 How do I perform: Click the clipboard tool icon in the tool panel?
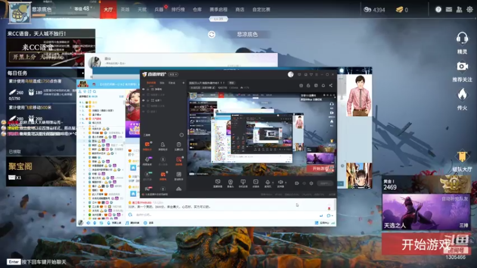(178, 145)
